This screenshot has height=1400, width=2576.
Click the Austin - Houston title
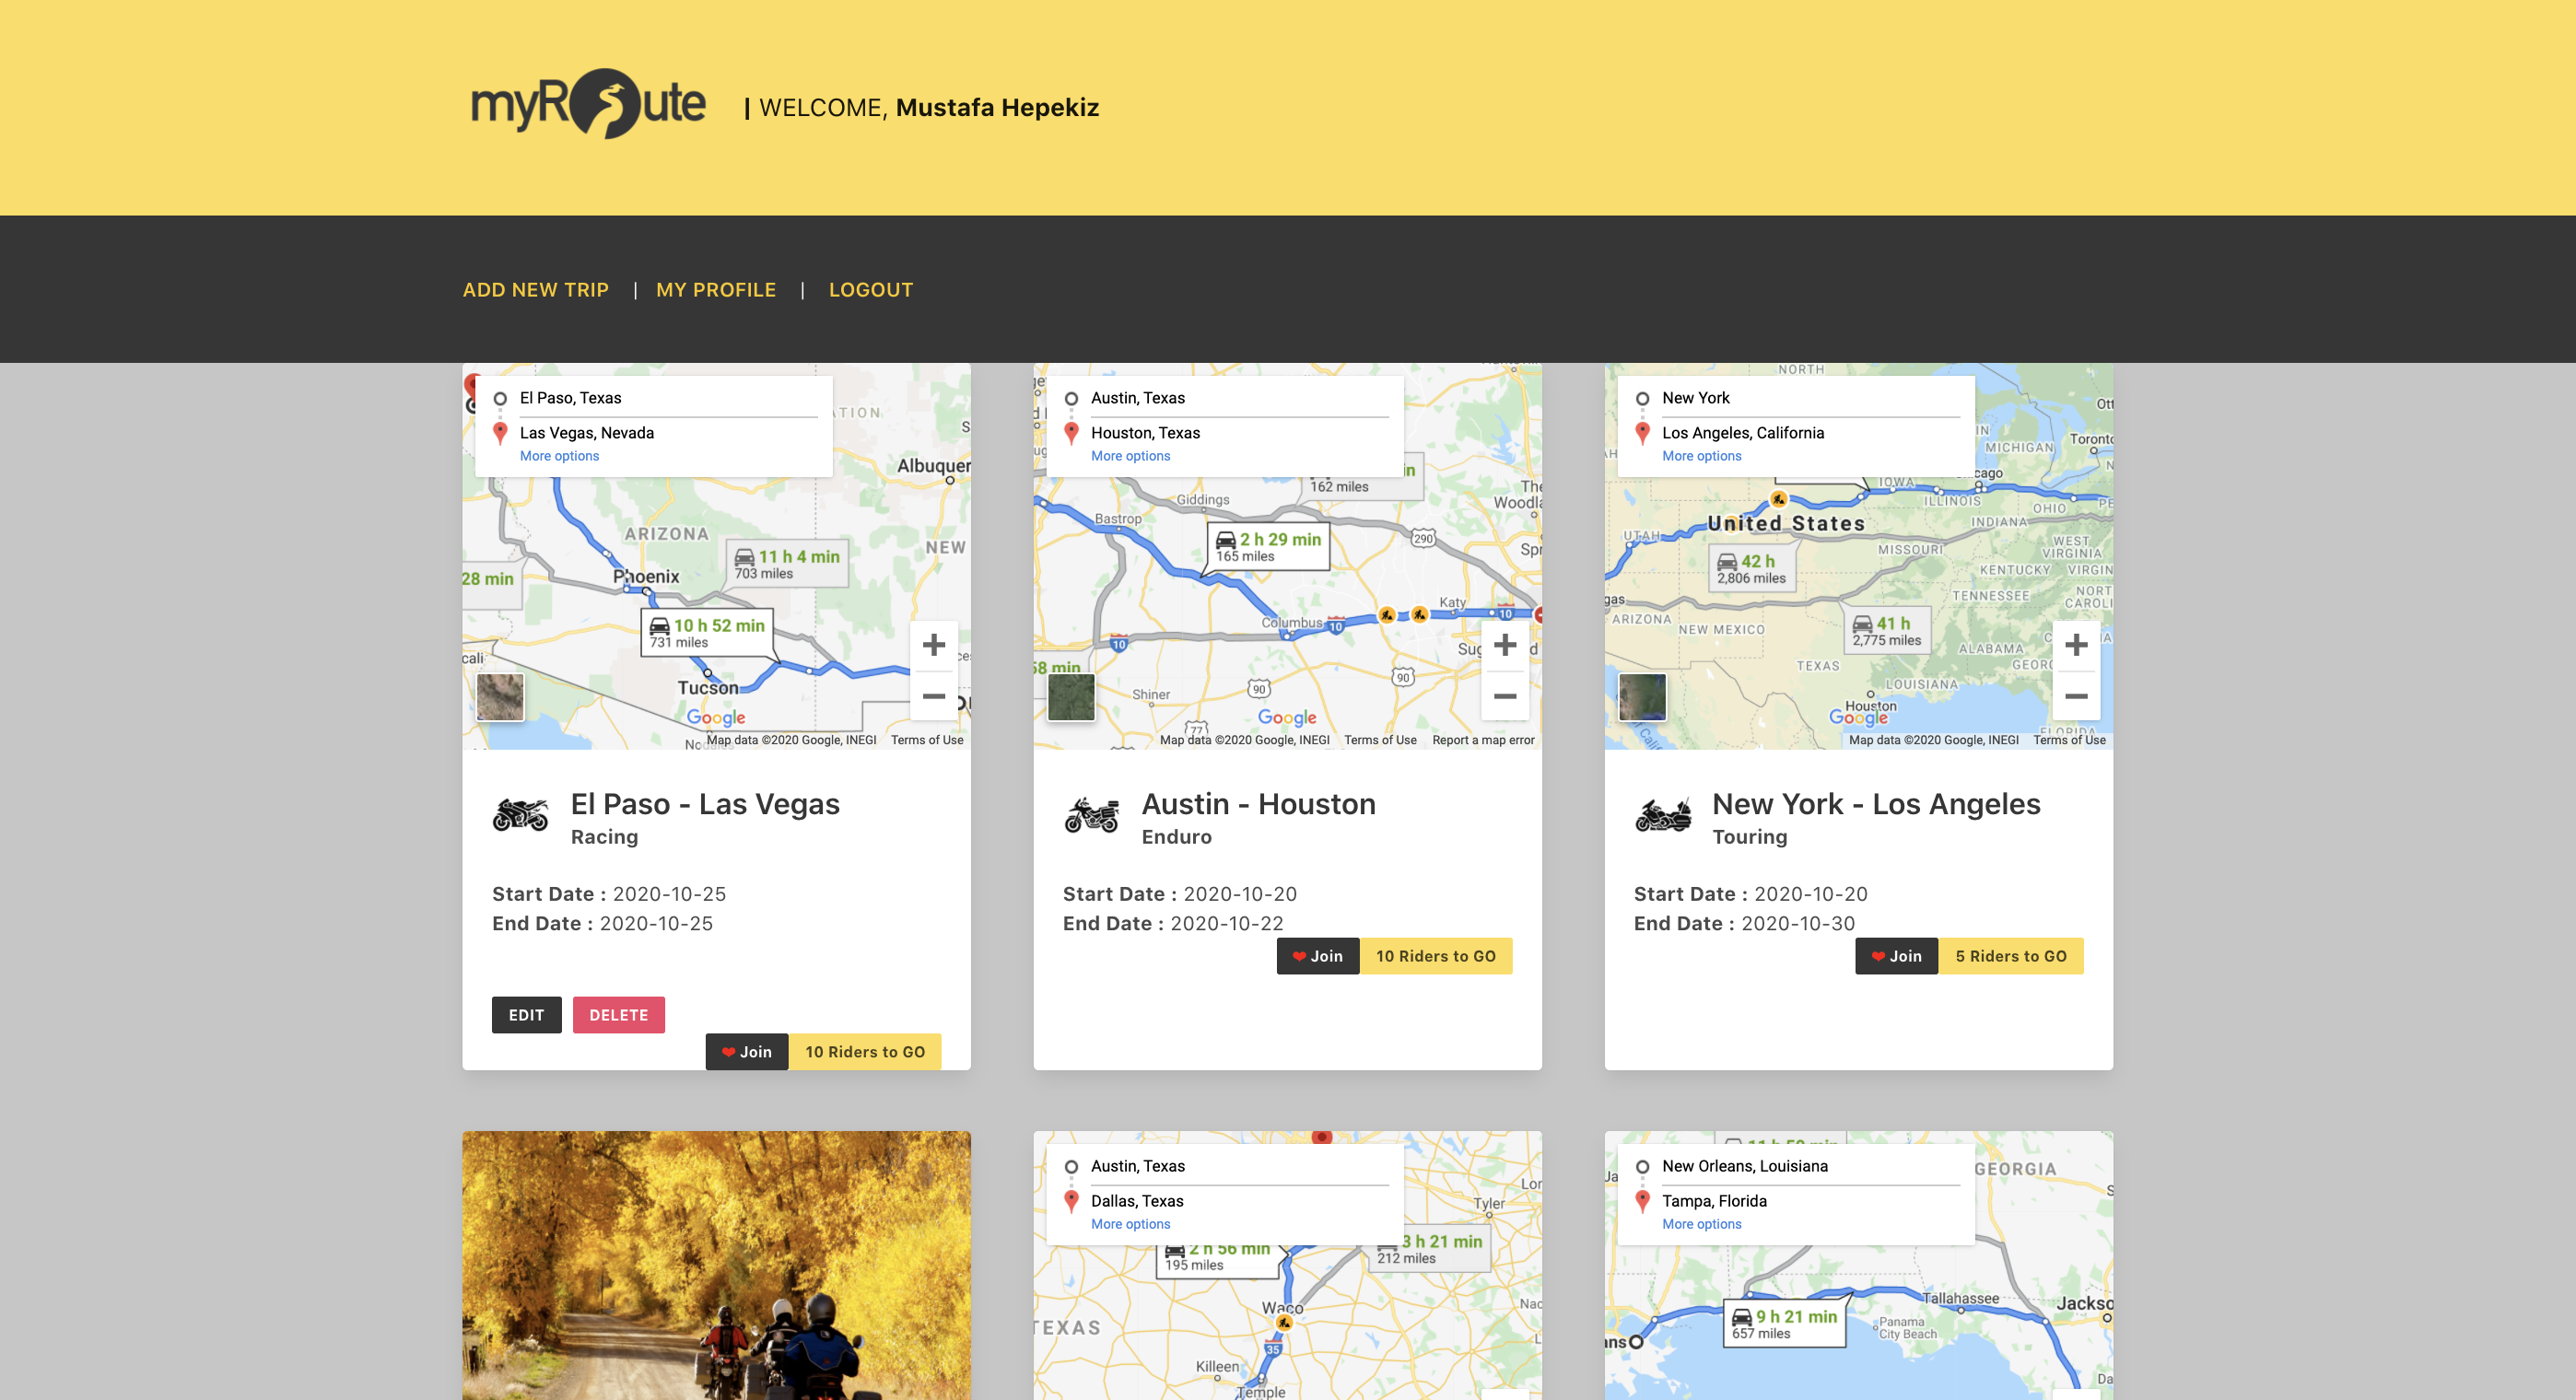pyautogui.click(x=1258, y=804)
